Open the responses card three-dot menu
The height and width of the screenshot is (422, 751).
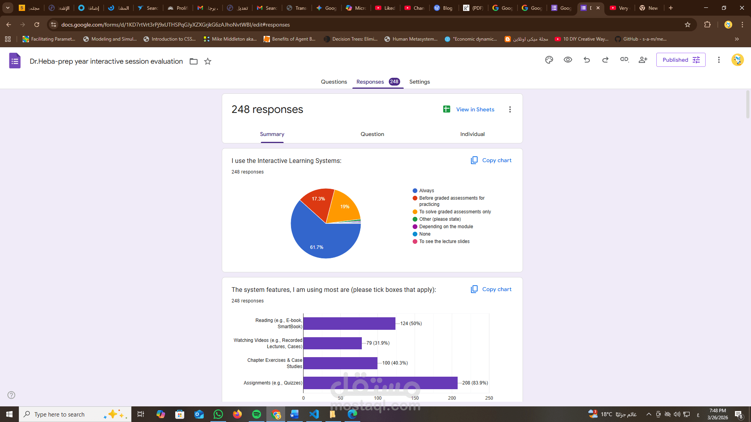pos(510,109)
